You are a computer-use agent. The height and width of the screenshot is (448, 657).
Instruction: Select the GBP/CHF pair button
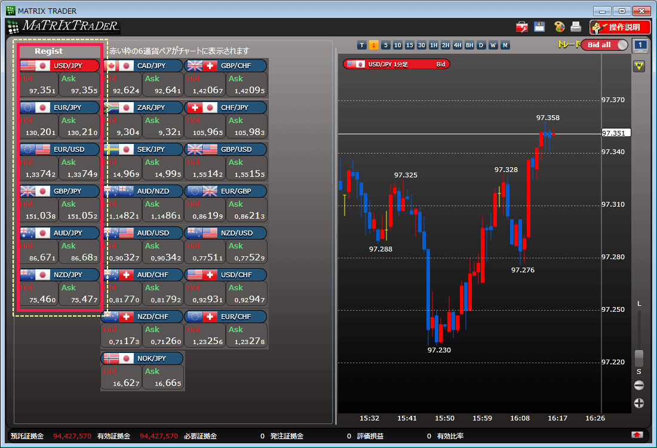click(x=226, y=66)
